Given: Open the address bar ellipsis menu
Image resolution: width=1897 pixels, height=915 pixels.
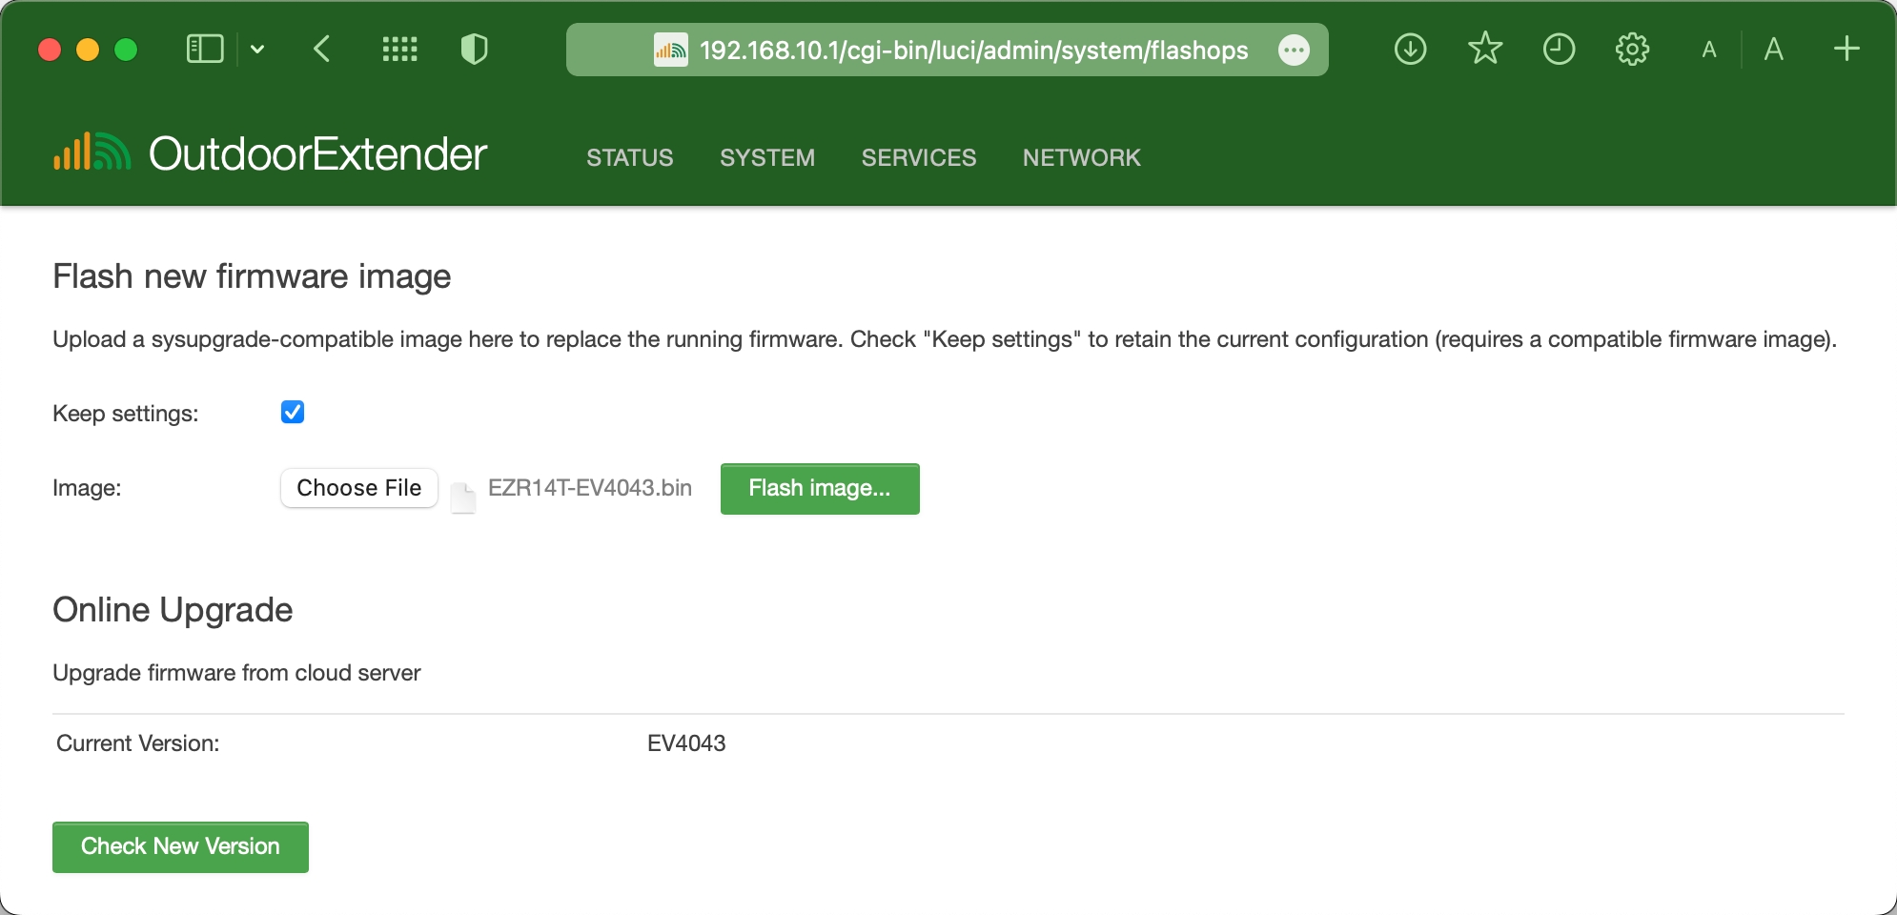Looking at the screenshot, I should click(1294, 50).
